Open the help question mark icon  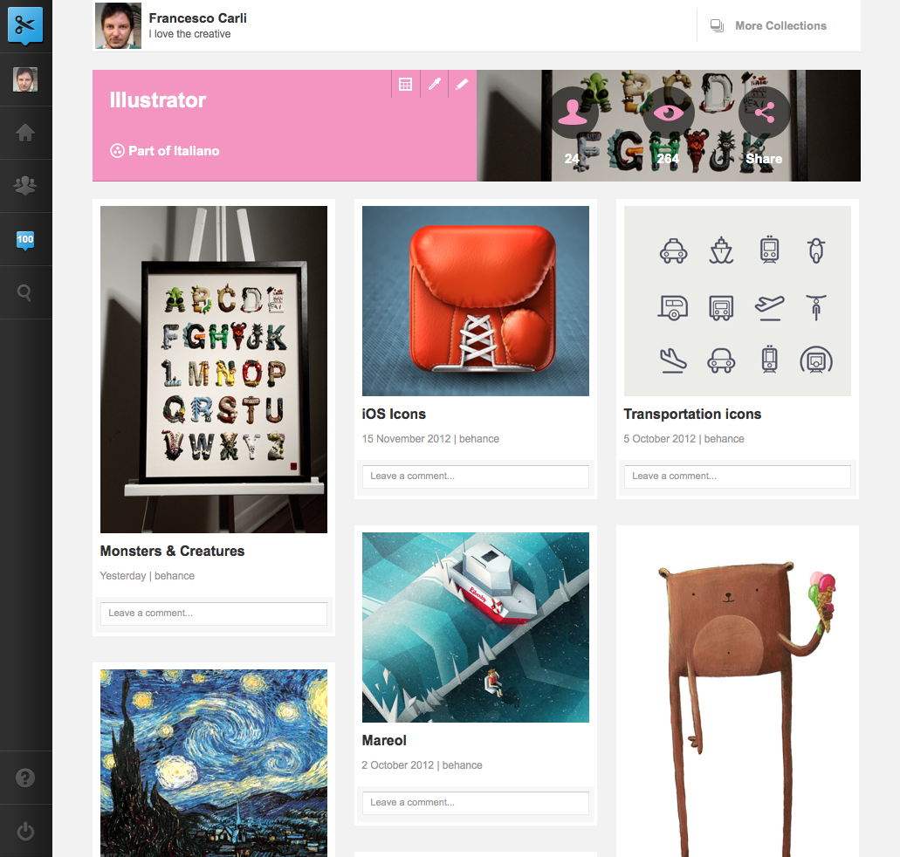(x=25, y=778)
